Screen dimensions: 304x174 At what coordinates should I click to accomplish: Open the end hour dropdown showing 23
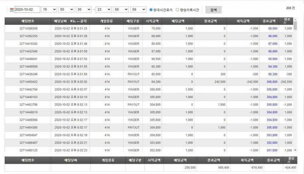coord(103,10)
